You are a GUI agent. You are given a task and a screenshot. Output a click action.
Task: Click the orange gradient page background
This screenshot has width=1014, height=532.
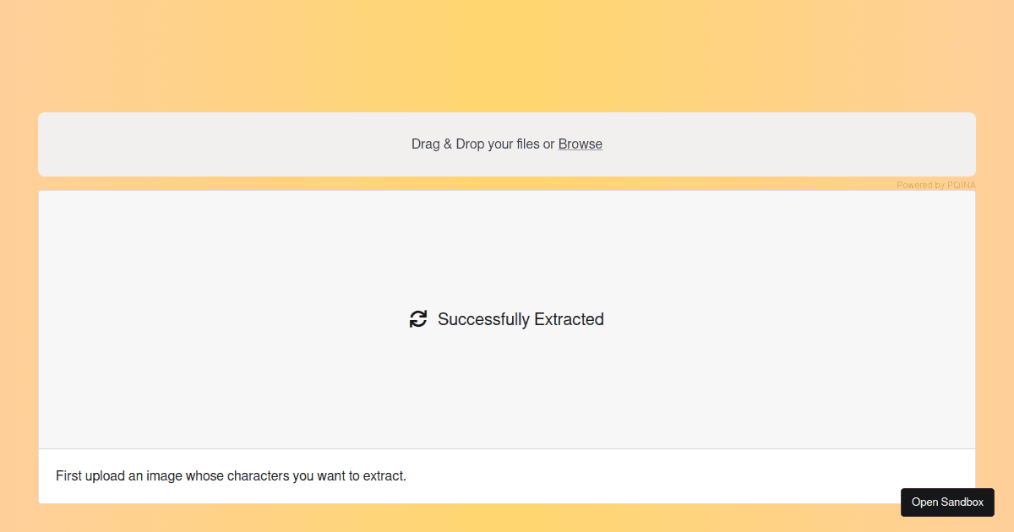pyautogui.click(x=507, y=51)
